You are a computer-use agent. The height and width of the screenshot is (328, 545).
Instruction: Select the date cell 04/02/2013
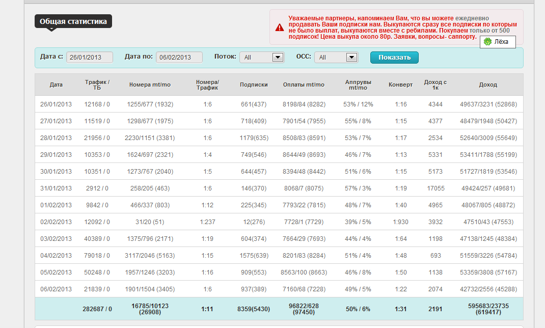(56, 255)
